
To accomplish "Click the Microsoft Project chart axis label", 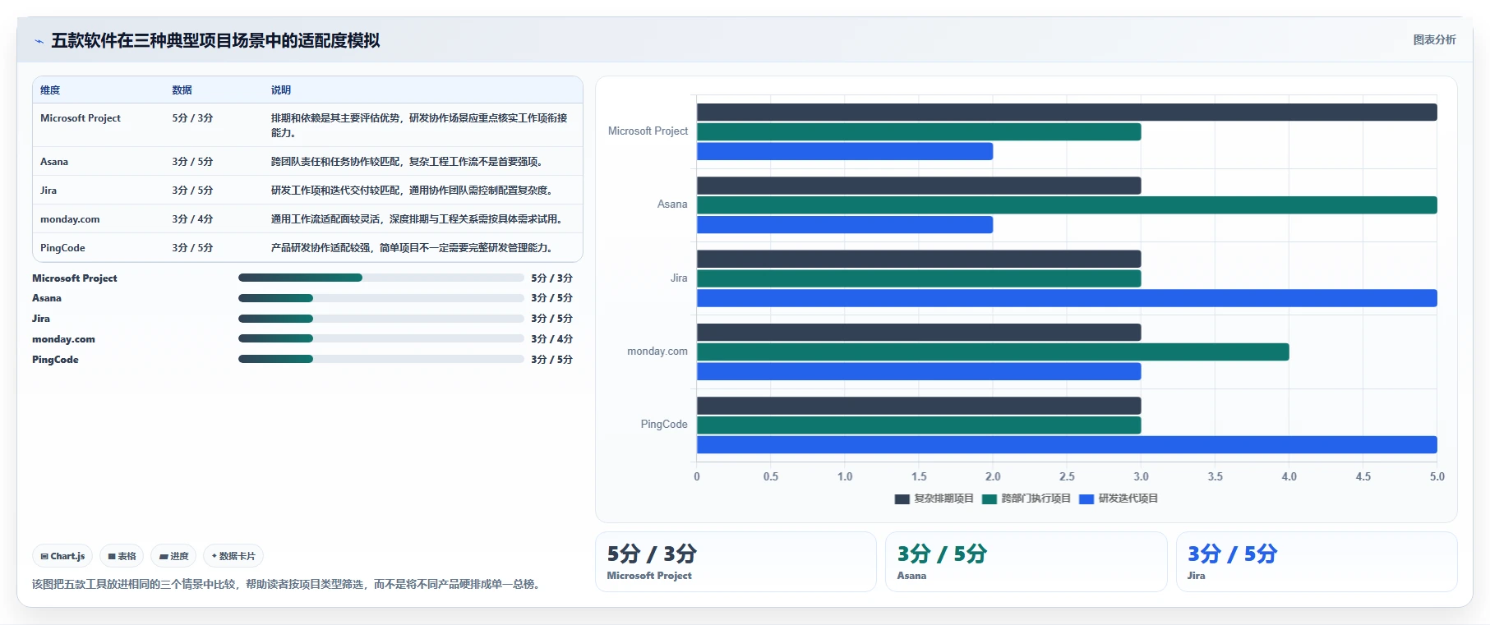I will coord(648,131).
